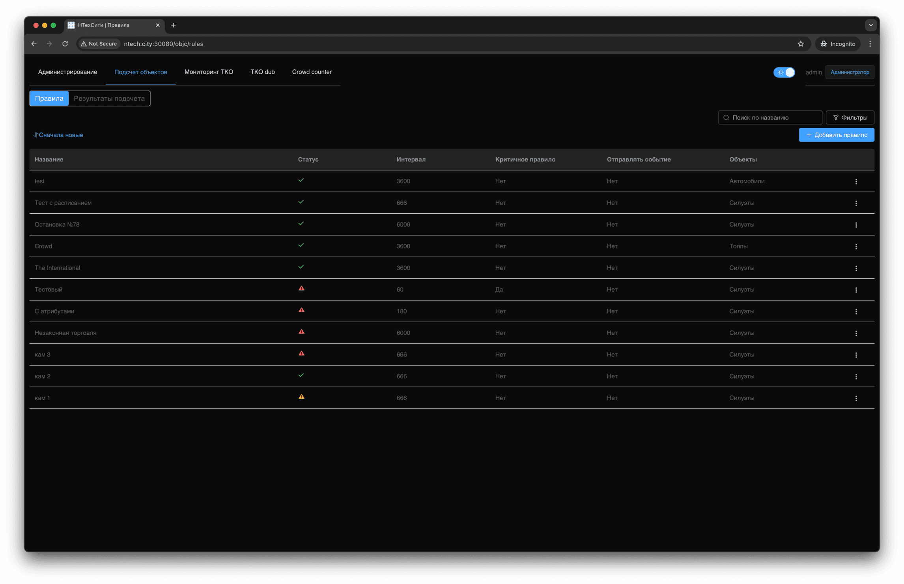Image resolution: width=904 pixels, height=584 pixels.
Task: Go to the Crowd counter tab
Action: (x=312, y=72)
